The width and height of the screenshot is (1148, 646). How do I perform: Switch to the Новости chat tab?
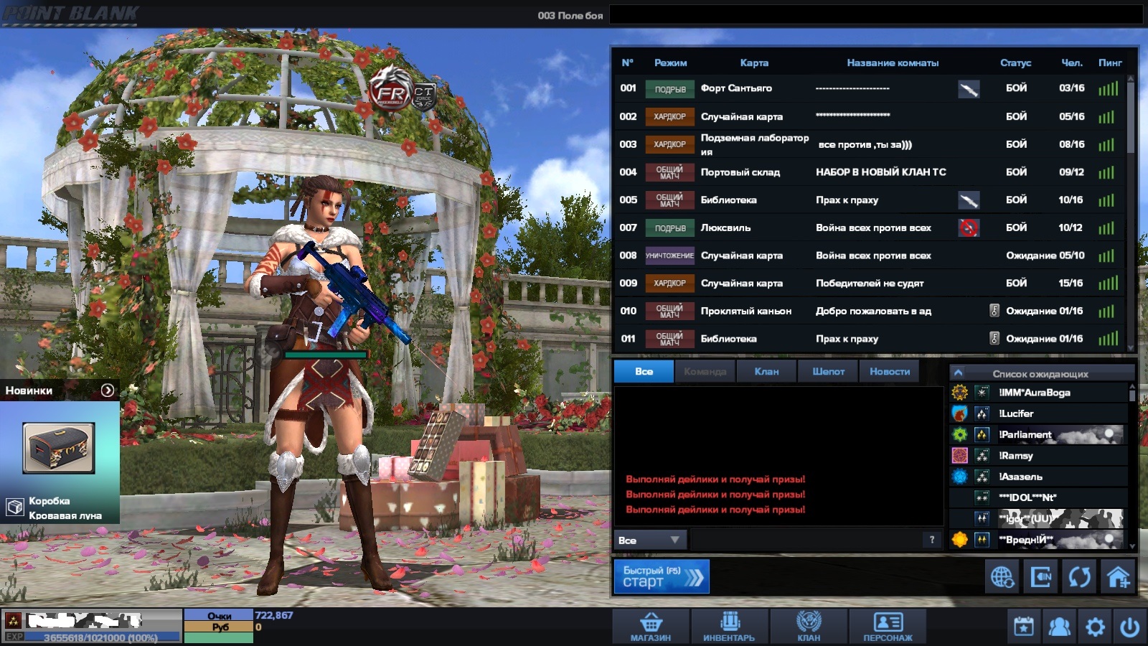click(x=890, y=371)
